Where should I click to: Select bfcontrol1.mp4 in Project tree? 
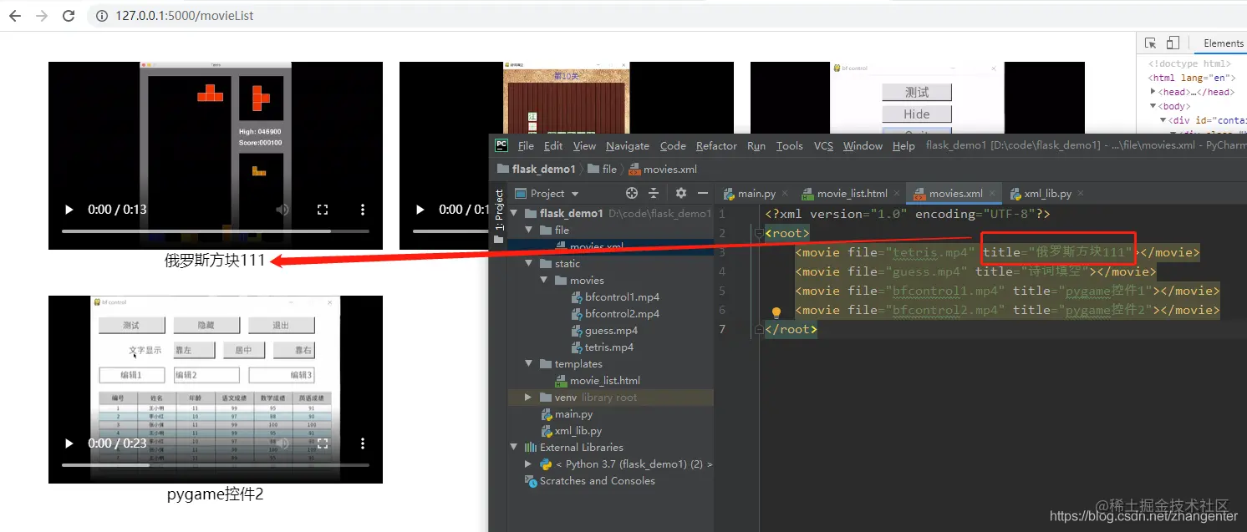616,296
